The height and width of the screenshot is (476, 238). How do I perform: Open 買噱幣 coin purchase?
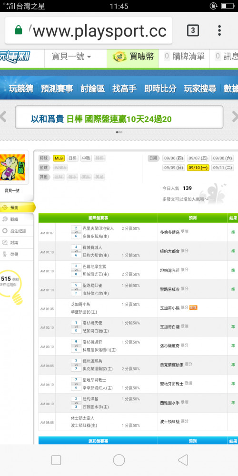133,57
